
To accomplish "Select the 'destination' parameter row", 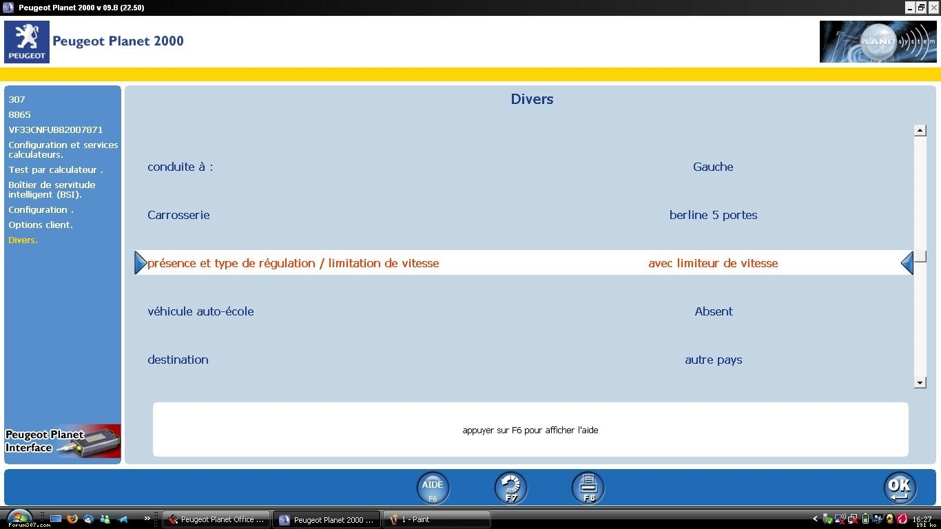I will (524, 360).
